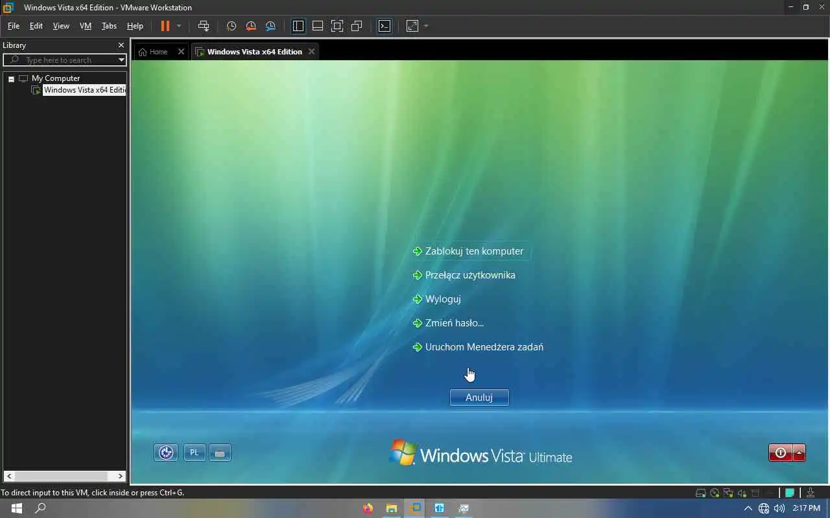Open the Windows Start menu
The height and width of the screenshot is (518, 830).
point(16,508)
